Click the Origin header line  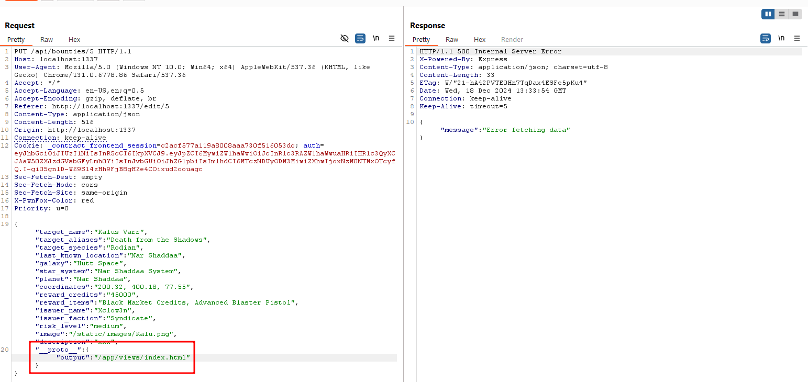click(x=75, y=130)
